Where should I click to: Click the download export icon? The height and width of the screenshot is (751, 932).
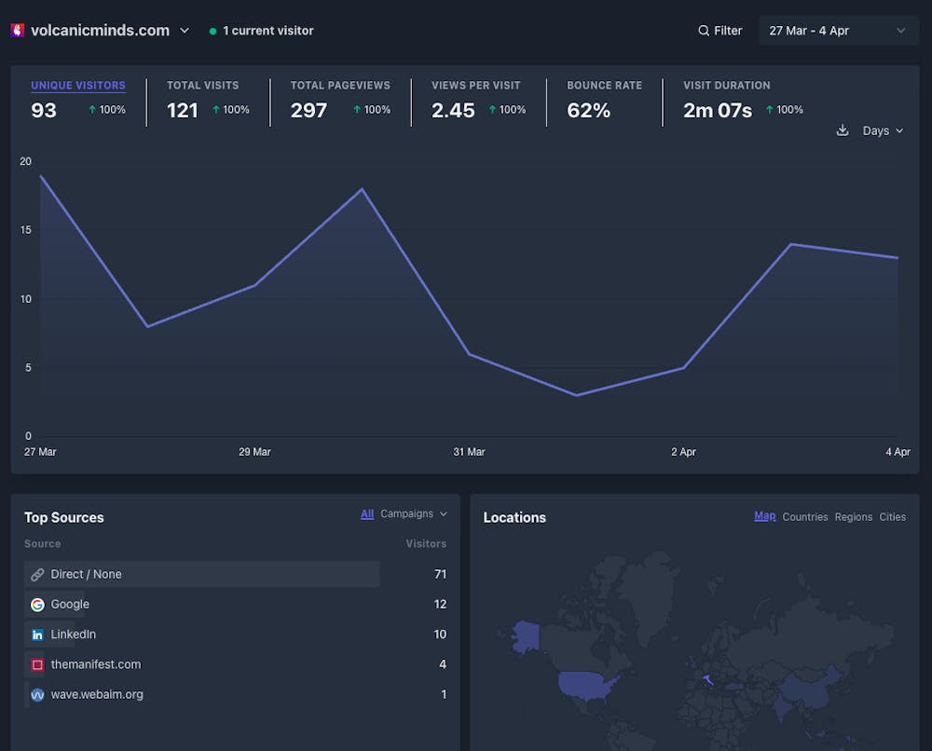pyautogui.click(x=843, y=130)
